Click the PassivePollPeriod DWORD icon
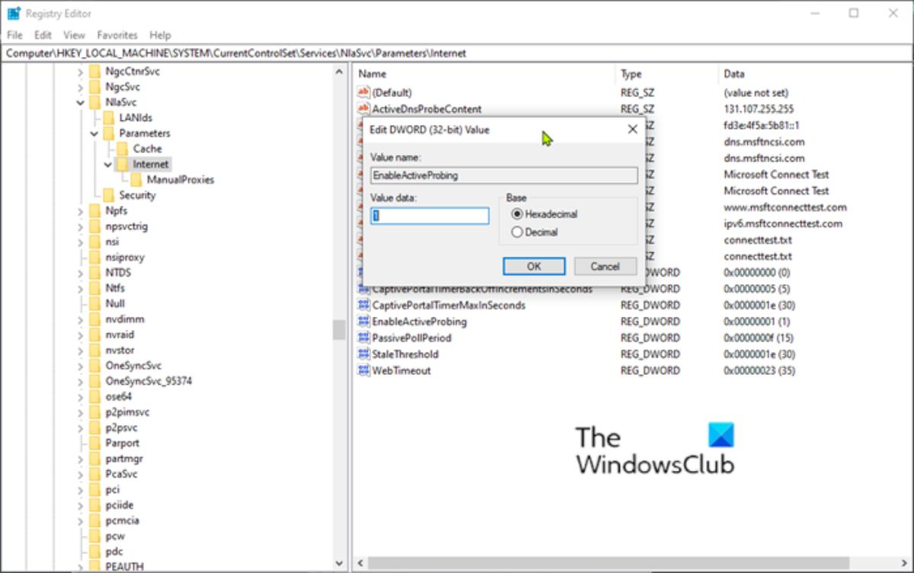The height and width of the screenshot is (573, 914). point(363,338)
